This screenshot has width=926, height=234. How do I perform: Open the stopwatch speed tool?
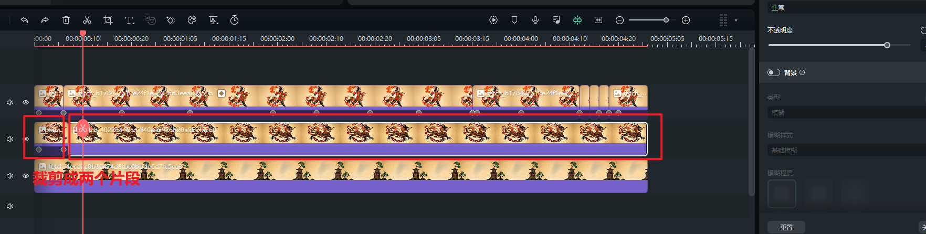click(x=235, y=20)
